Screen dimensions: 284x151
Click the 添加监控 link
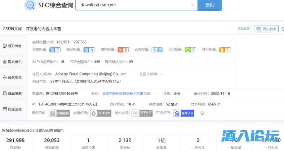(x=243, y=29)
